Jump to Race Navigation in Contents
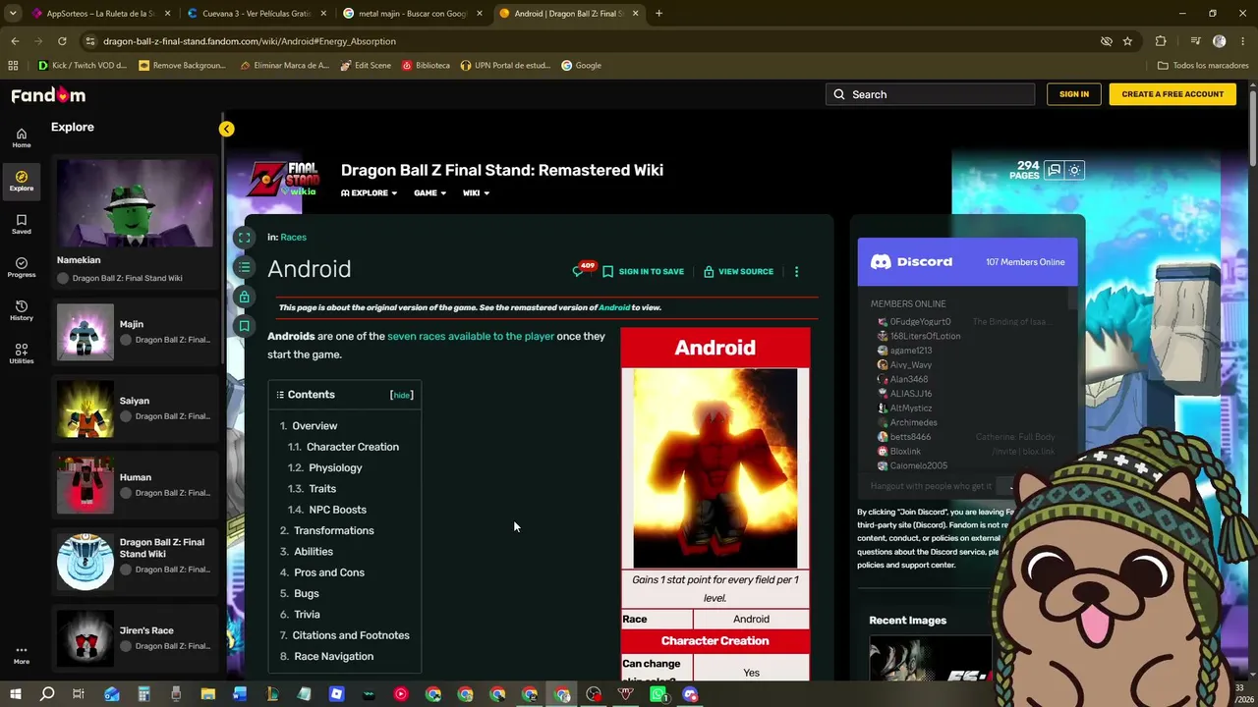 pyautogui.click(x=333, y=656)
